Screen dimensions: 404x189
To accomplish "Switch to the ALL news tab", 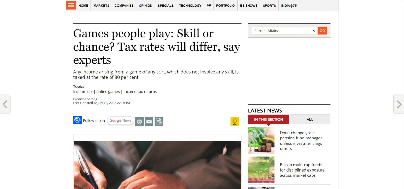I will 310,119.
